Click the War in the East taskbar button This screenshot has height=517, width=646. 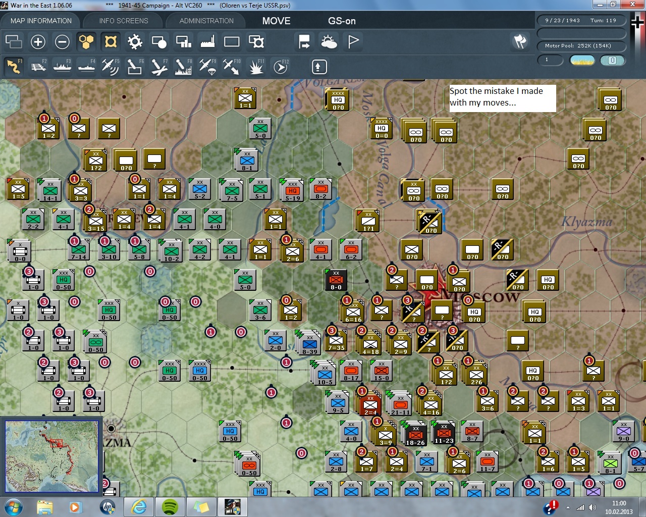[x=232, y=507]
